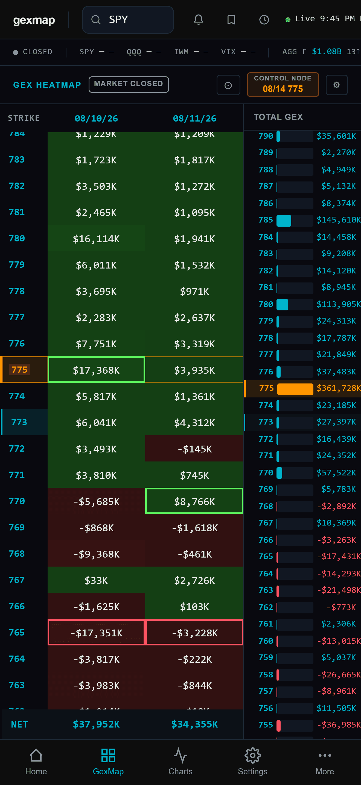Click the target icon beside Control Node

tap(228, 85)
